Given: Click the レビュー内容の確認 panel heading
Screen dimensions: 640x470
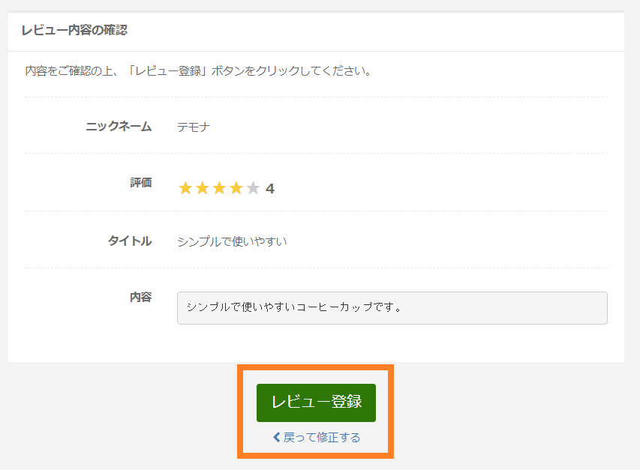Looking at the screenshot, I should (x=74, y=31).
